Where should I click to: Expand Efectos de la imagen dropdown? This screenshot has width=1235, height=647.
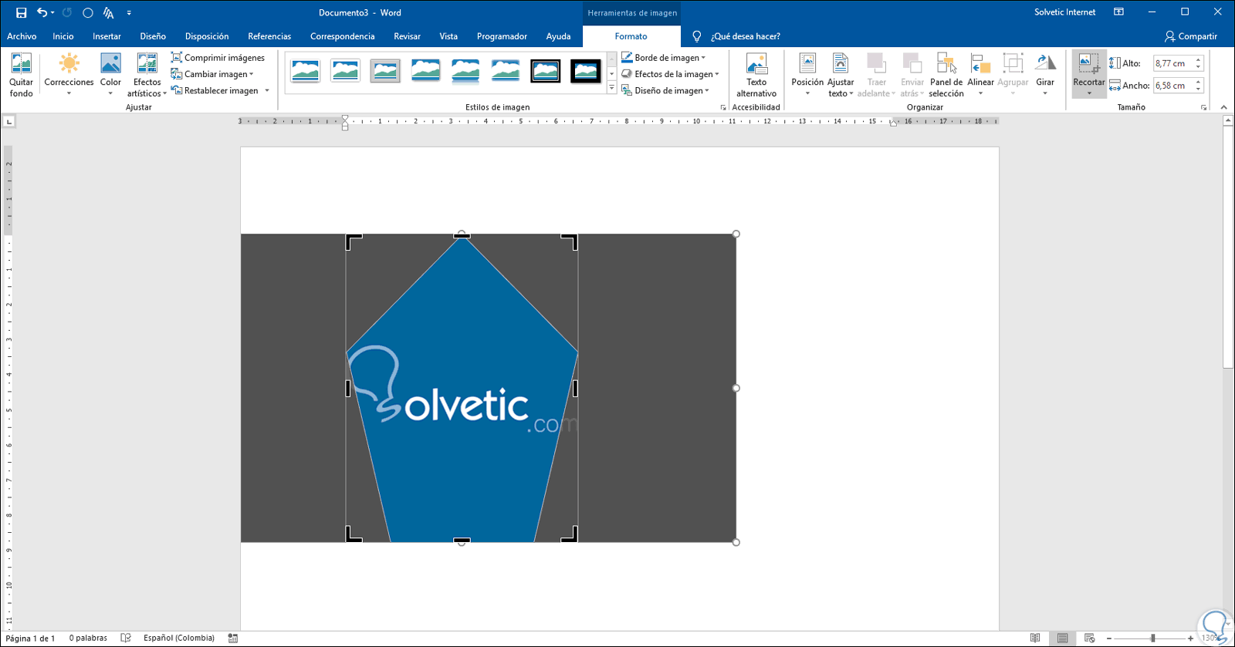coord(717,74)
